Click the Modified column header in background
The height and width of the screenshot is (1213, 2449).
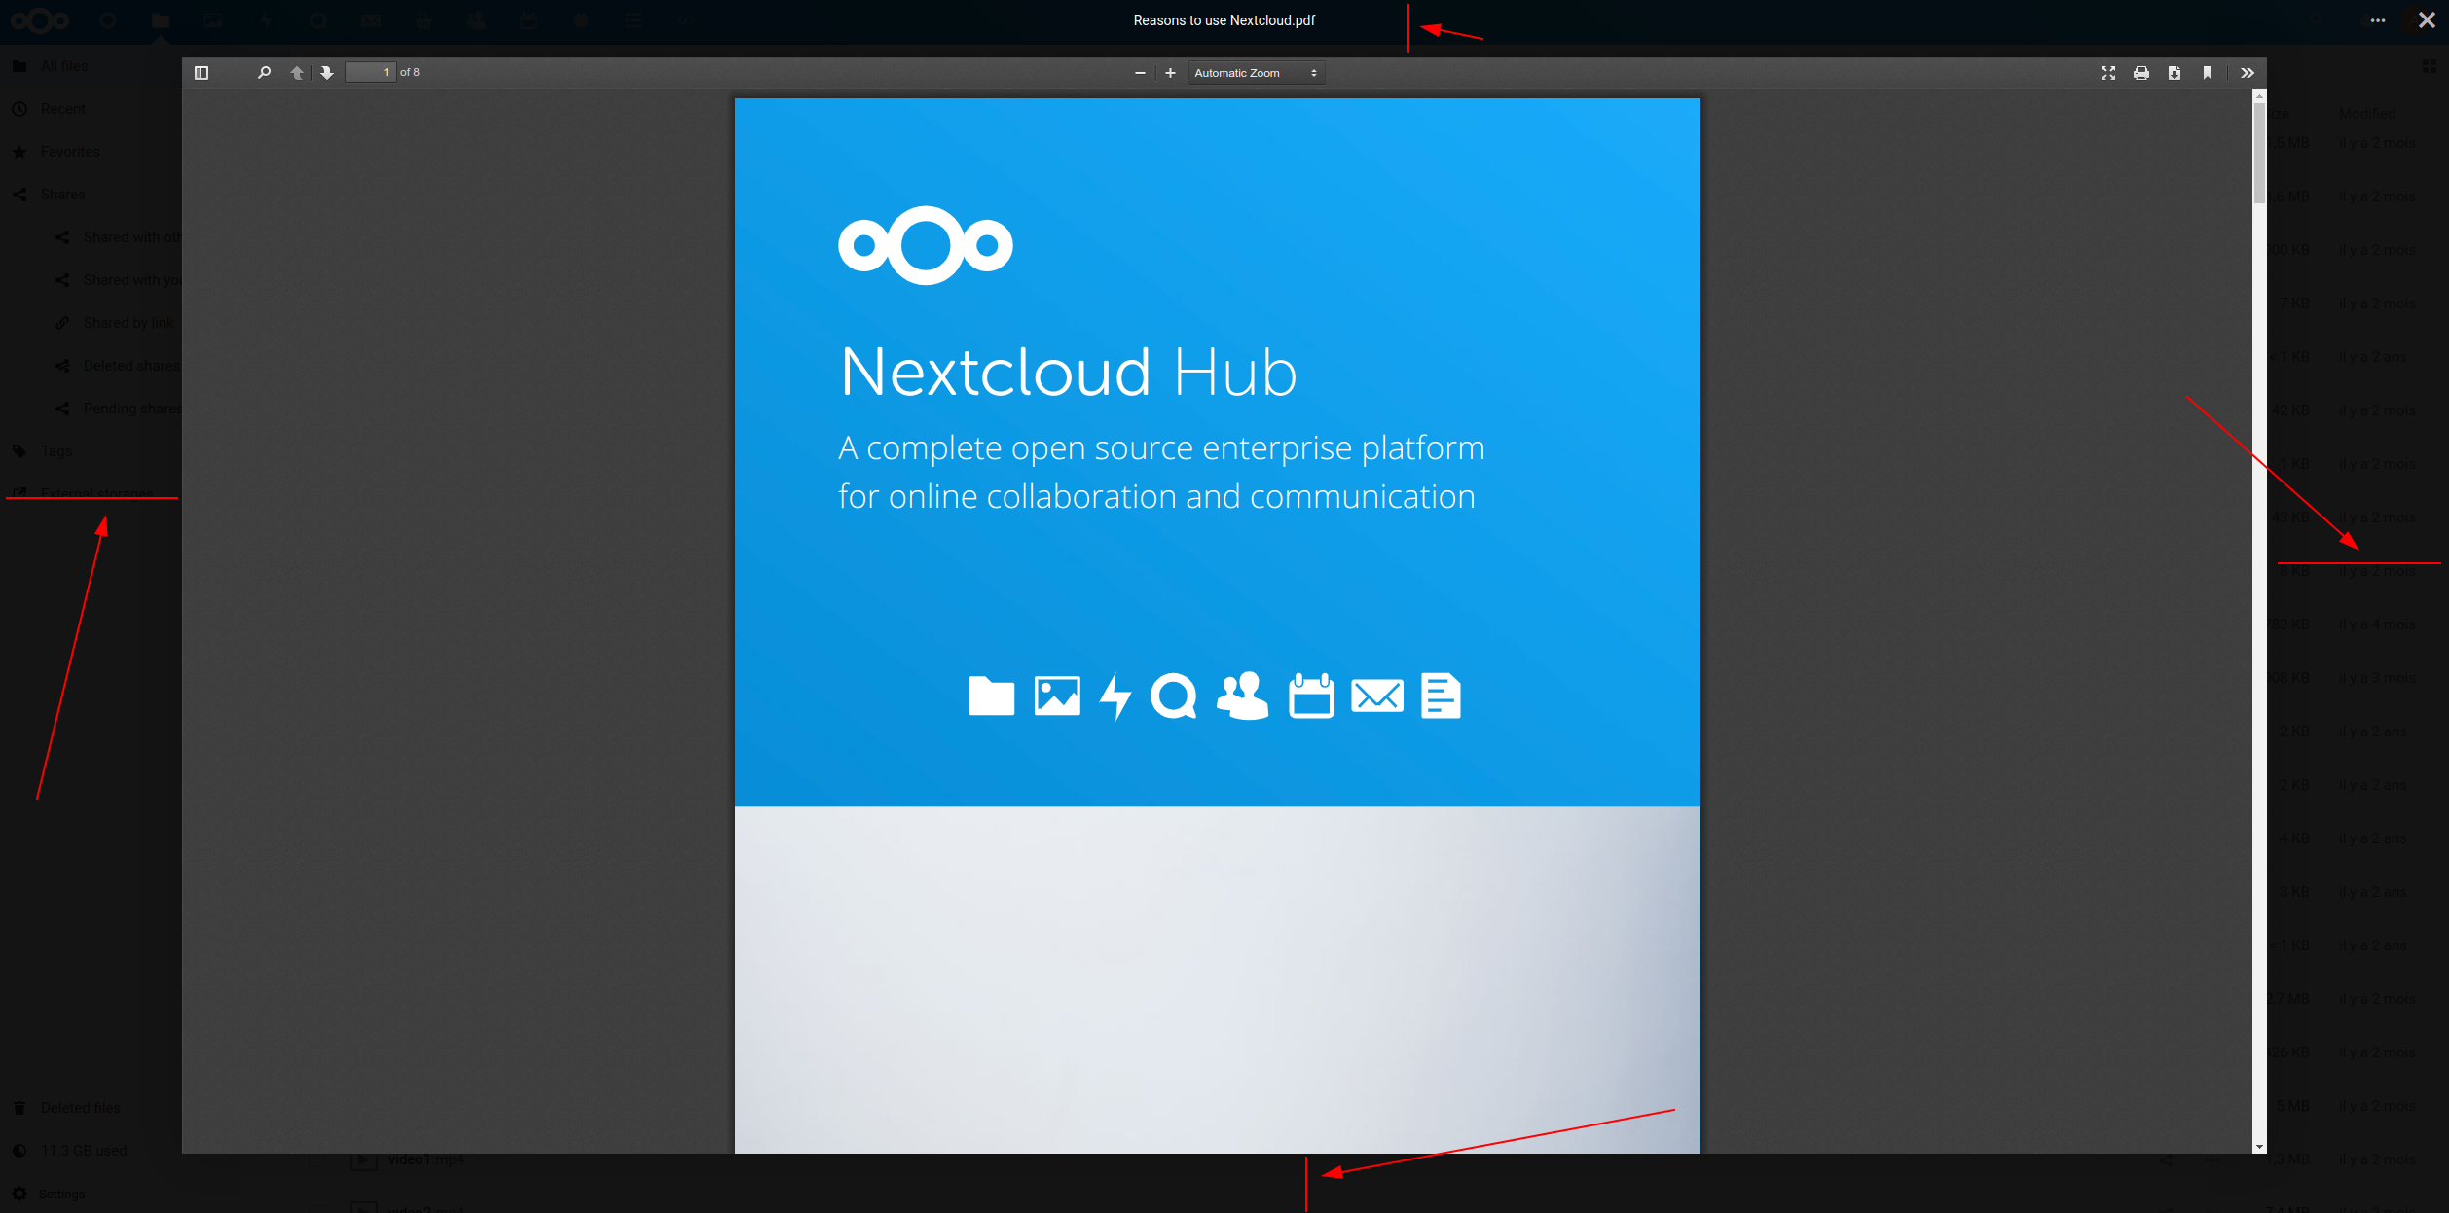point(2367,114)
